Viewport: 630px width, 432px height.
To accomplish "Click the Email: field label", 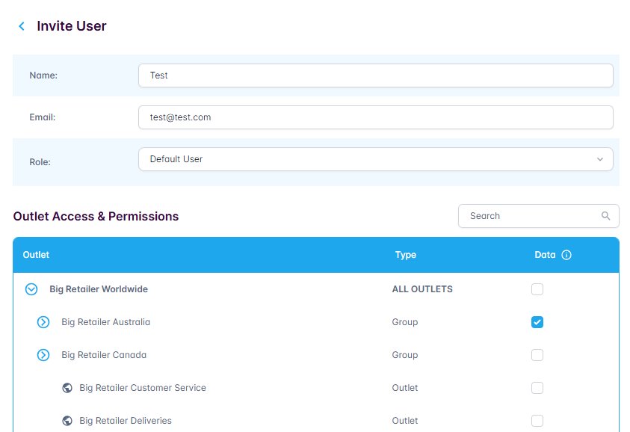I will 42,117.
